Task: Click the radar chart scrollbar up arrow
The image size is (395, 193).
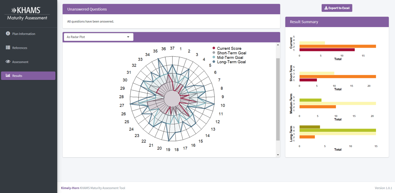Action: [278, 45]
